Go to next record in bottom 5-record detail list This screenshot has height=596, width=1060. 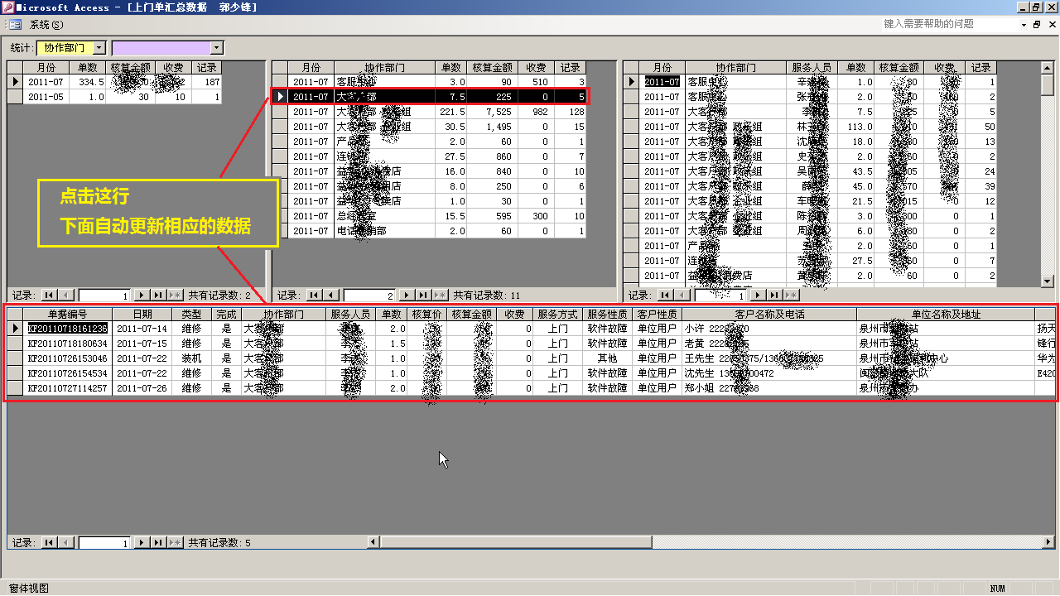pos(142,543)
